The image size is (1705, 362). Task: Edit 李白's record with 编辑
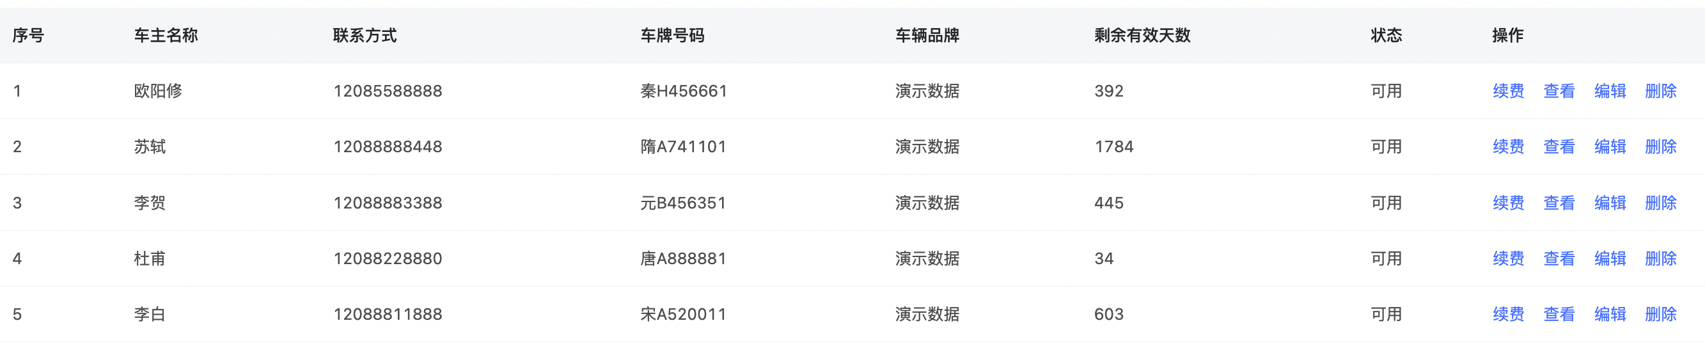(x=1610, y=314)
